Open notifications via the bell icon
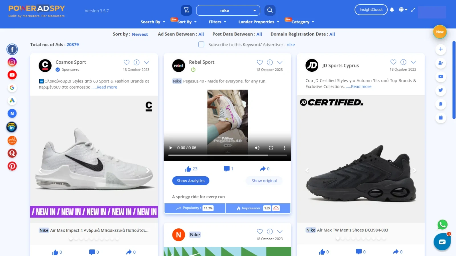Image resolution: width=456 pixels, height=256 pixels. (392, 9)
